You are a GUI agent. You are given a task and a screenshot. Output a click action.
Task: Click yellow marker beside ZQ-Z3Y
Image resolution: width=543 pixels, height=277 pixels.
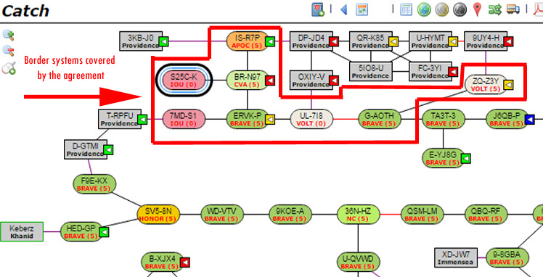click(508, 84)
